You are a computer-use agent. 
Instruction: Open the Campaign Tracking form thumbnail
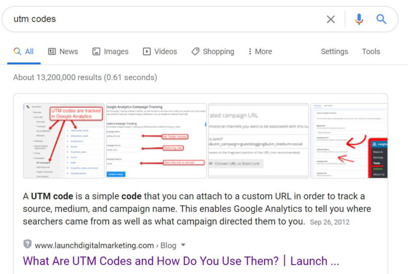156,141
